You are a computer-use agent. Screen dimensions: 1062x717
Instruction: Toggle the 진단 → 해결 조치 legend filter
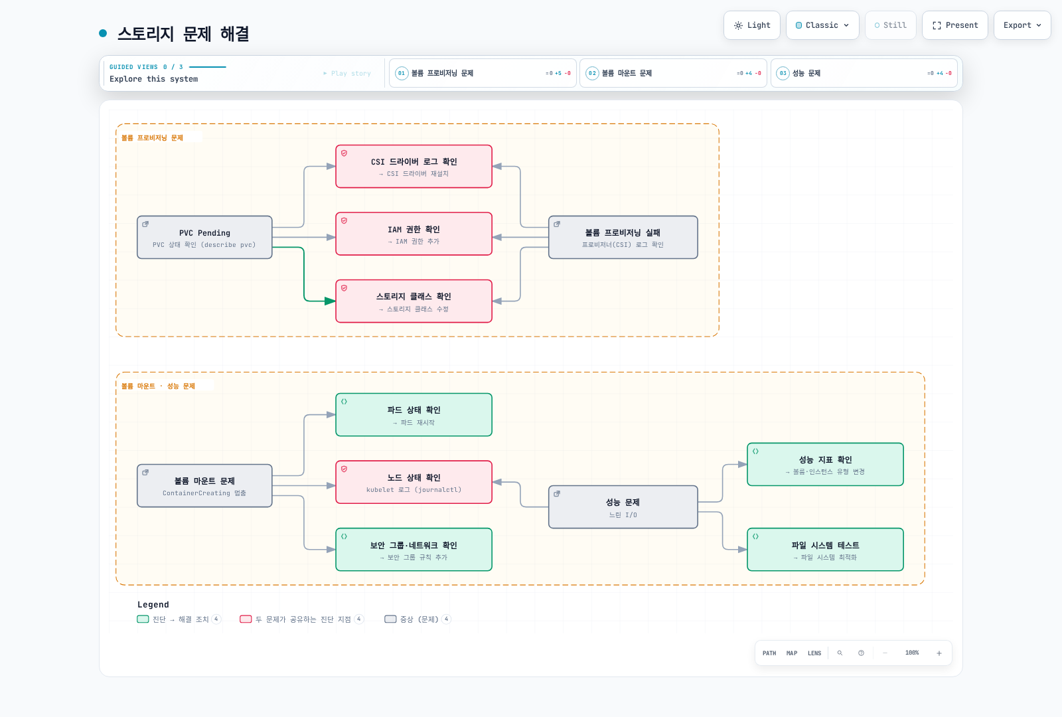click(x=179, y=619)
